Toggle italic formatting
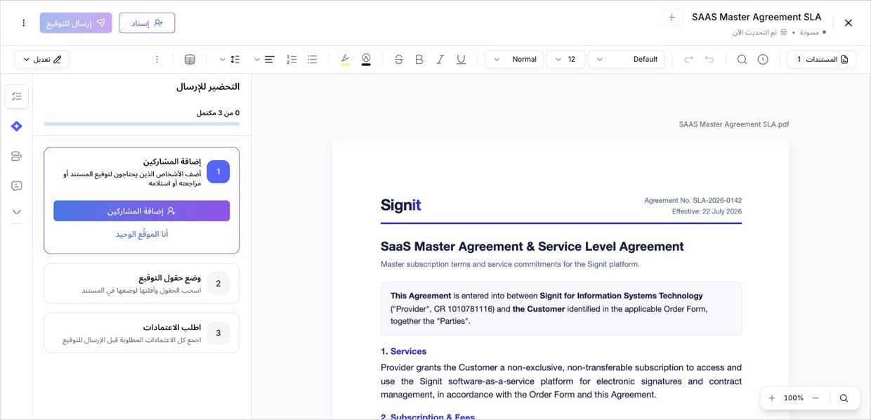 (x=440, y=60)
